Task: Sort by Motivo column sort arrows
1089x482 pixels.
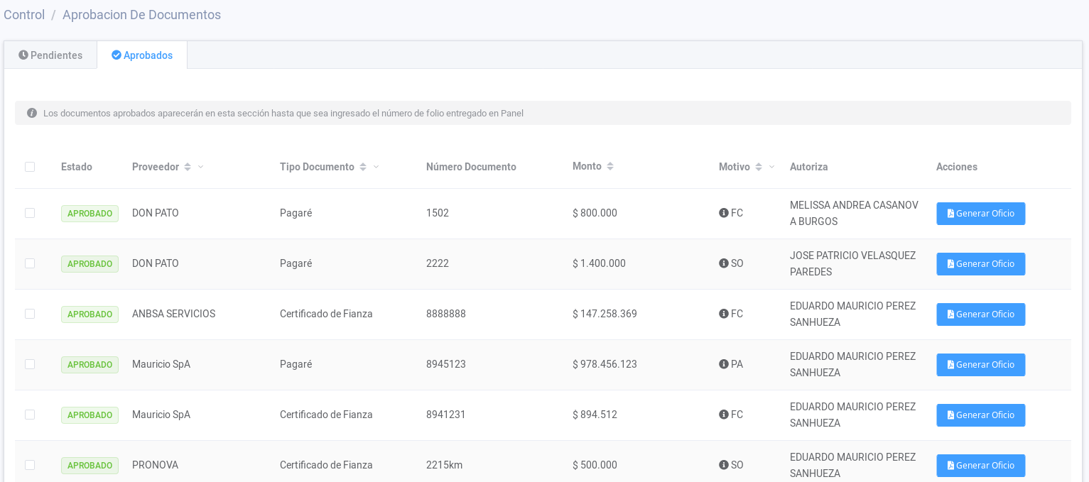Action: (759, 167)
